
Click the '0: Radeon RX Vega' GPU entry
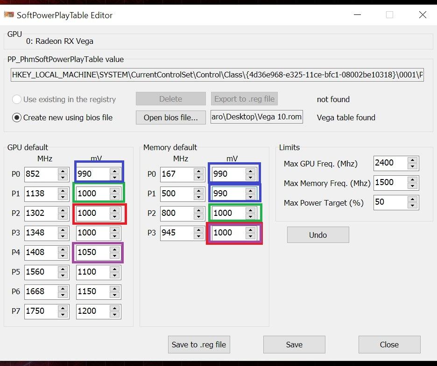[60, 41]
